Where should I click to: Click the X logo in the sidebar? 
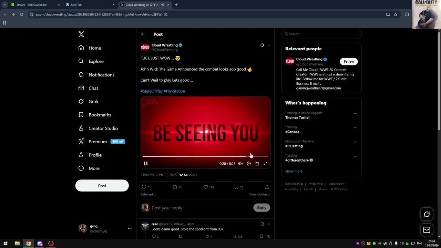tap(81, 34)
